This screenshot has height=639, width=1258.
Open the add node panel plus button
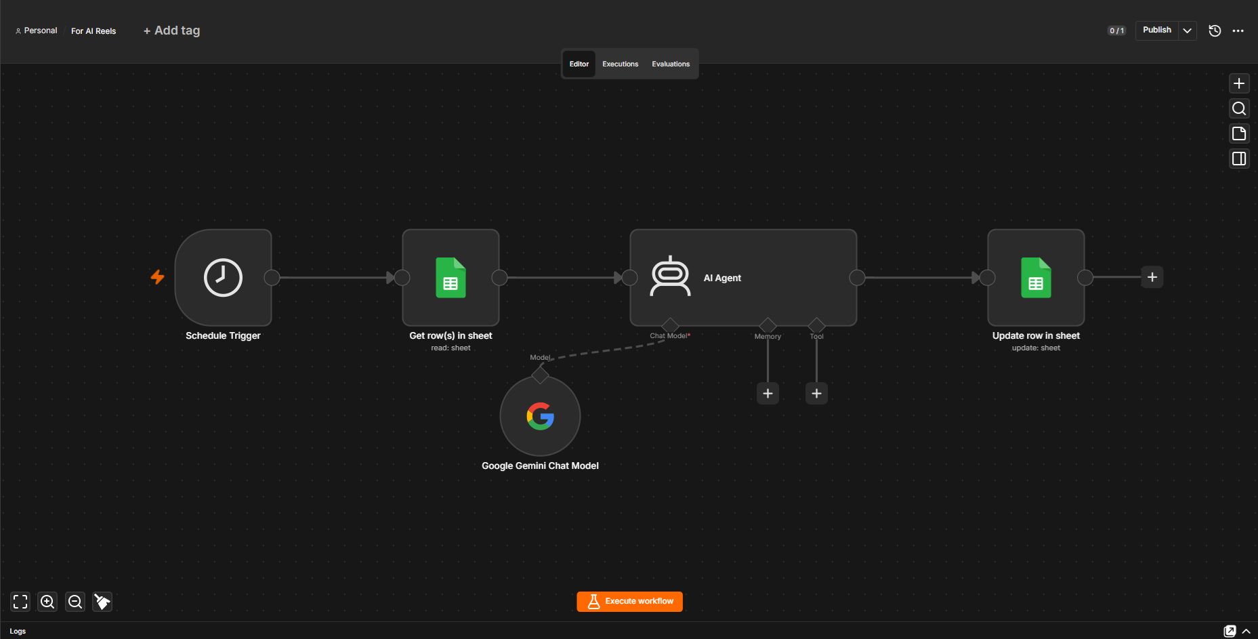coord(1239,83)
